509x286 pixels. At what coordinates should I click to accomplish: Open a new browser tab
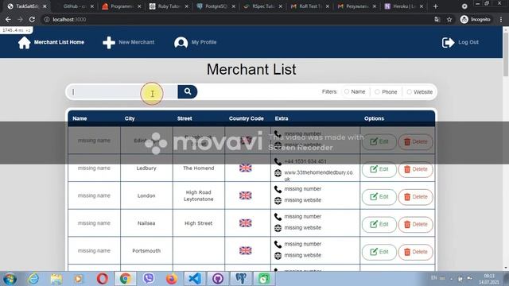(436, 6)
